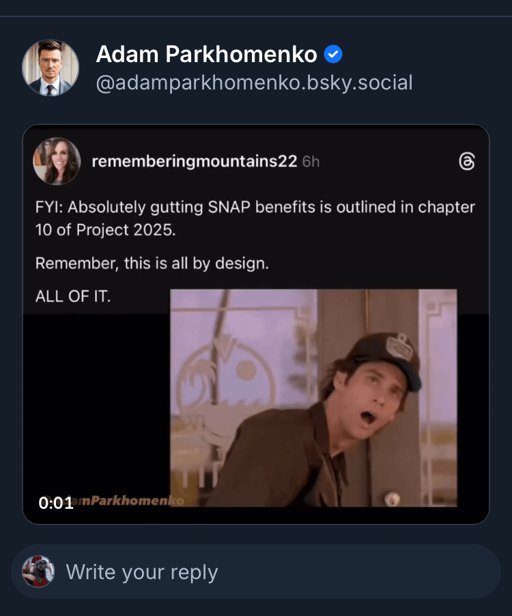This screenshot has width=512, height=616.
Task: Click the "ALL OF IT." text
Action: coord(72,296)
